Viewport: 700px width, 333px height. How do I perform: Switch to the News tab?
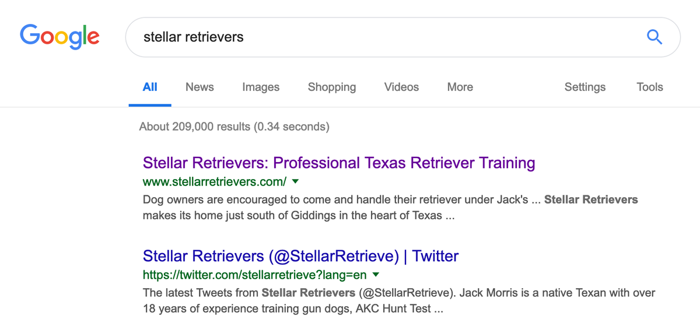[x=199, y=87]
